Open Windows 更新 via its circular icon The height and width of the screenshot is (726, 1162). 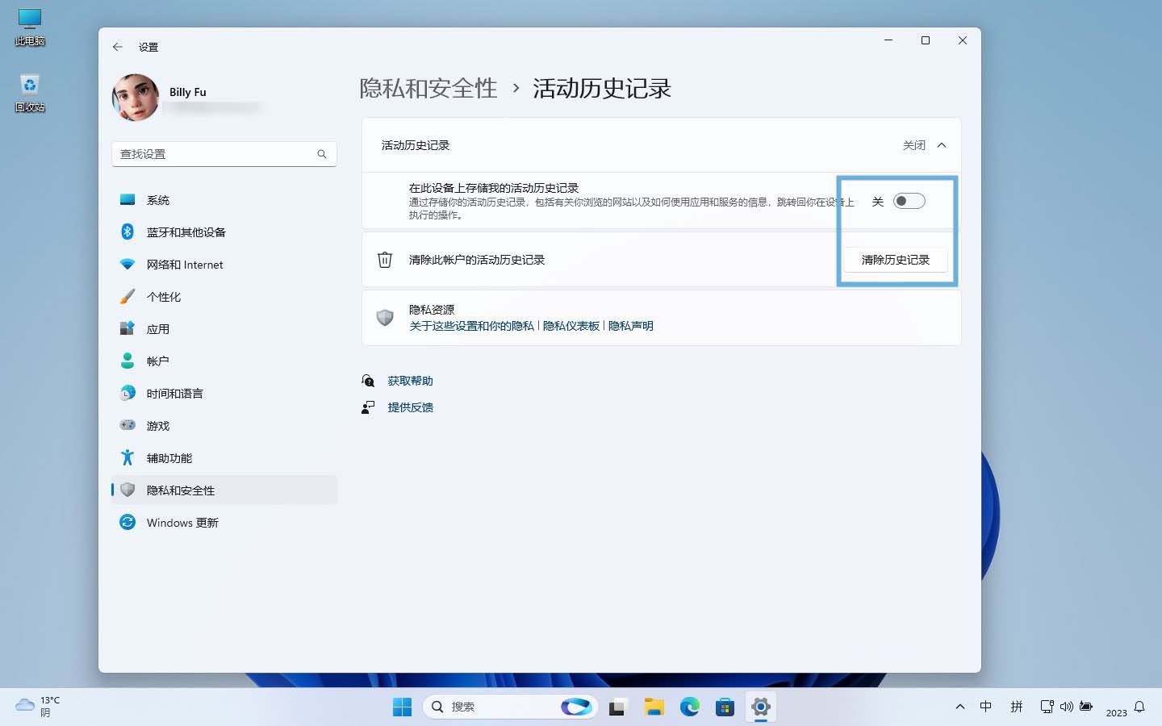(x=127, y=522)
